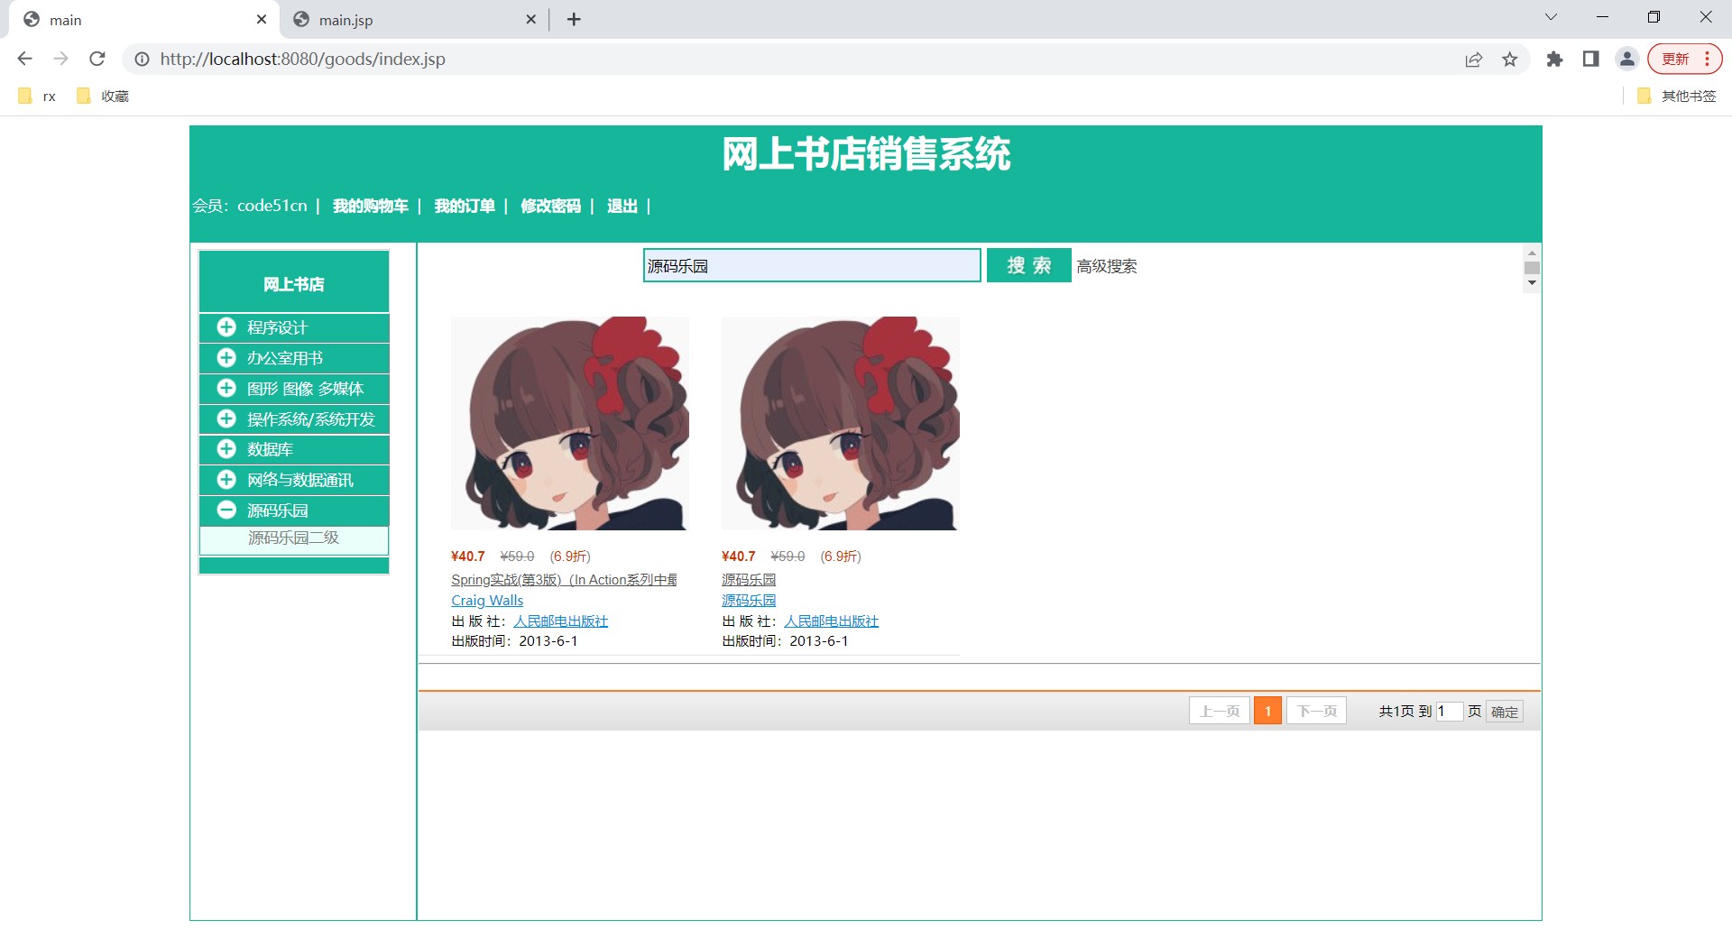The image size is (1732, 929).
Task: Expand the 数据库 category plus icon
Action: pos(226,449)
